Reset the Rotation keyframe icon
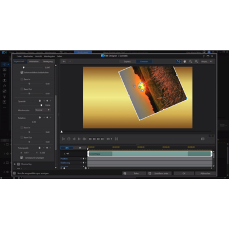The width and height of the screenshot is (229, 229). [x=40, y=117]
